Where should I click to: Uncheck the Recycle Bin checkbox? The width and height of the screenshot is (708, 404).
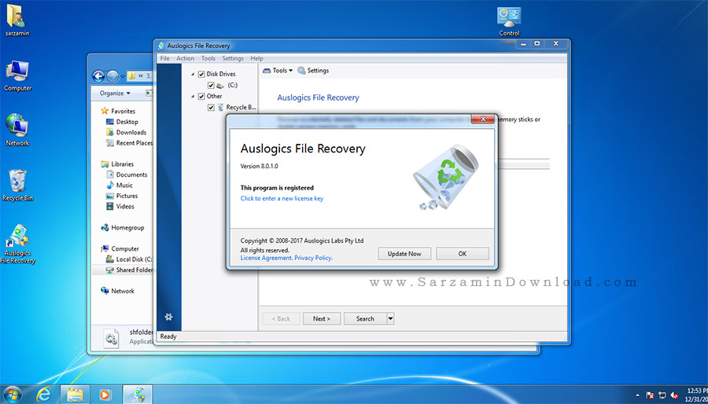pyautogui.click(x=211, y=108)
